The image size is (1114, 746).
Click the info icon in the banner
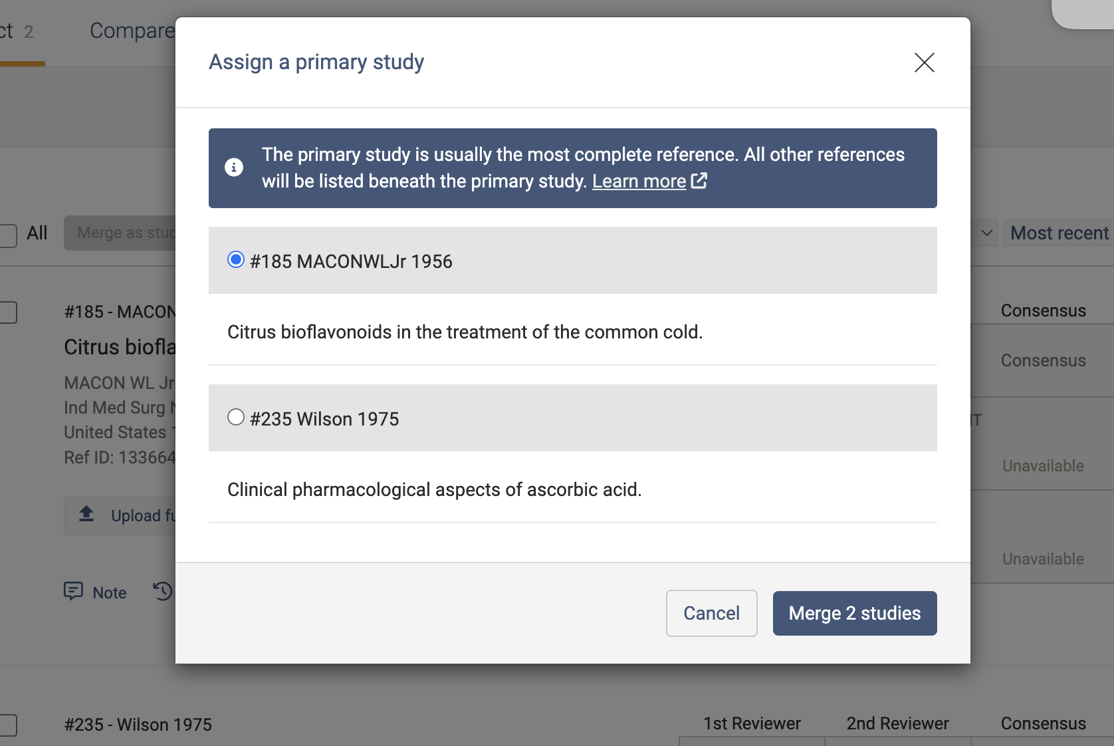[x=234, y=168]
